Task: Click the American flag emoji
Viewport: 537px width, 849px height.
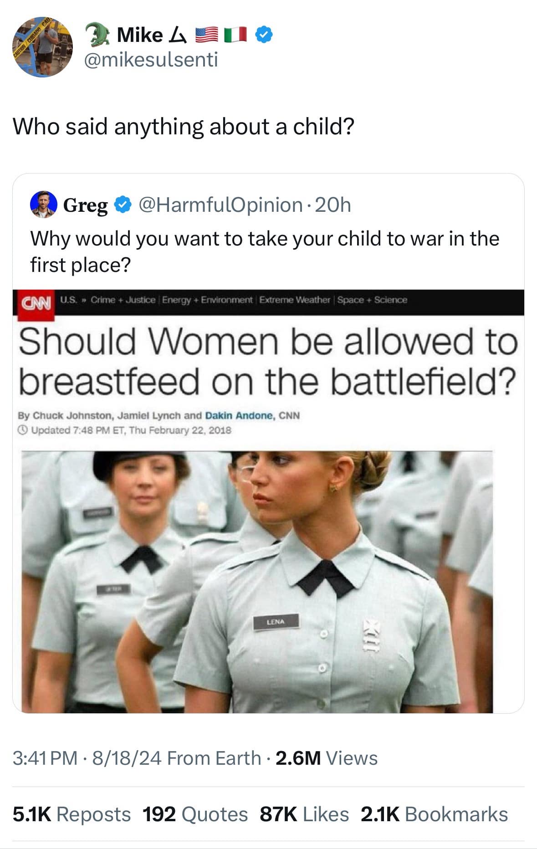Action: [207, 35]
